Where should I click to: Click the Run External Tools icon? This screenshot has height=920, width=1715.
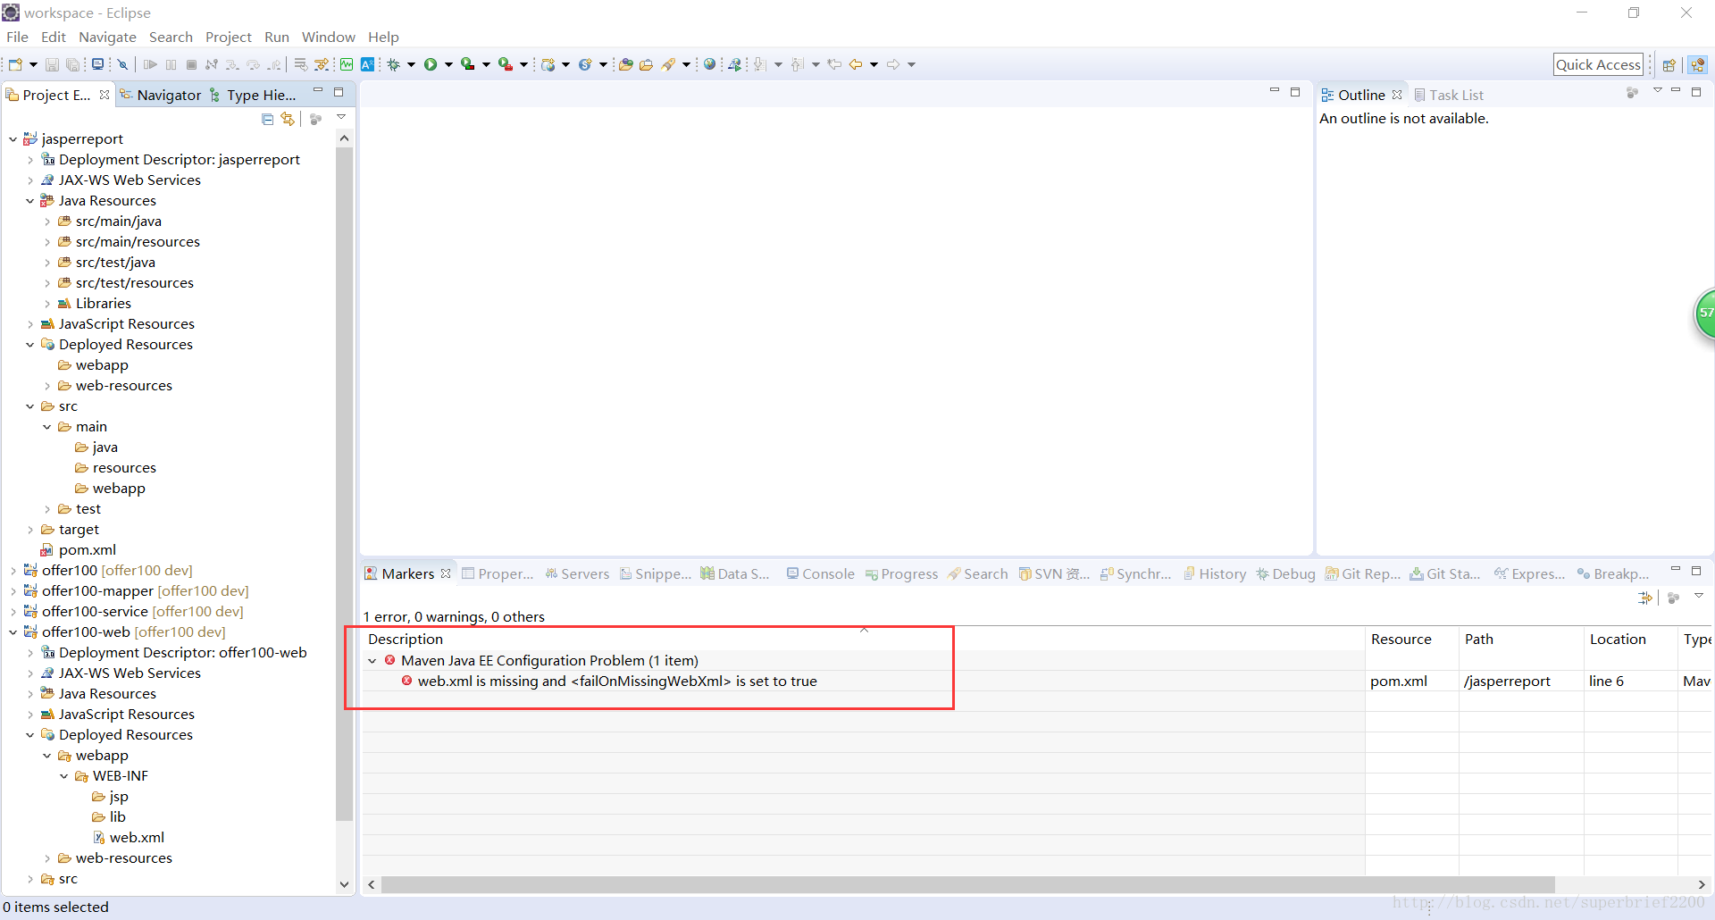click(x=505, y=64)
